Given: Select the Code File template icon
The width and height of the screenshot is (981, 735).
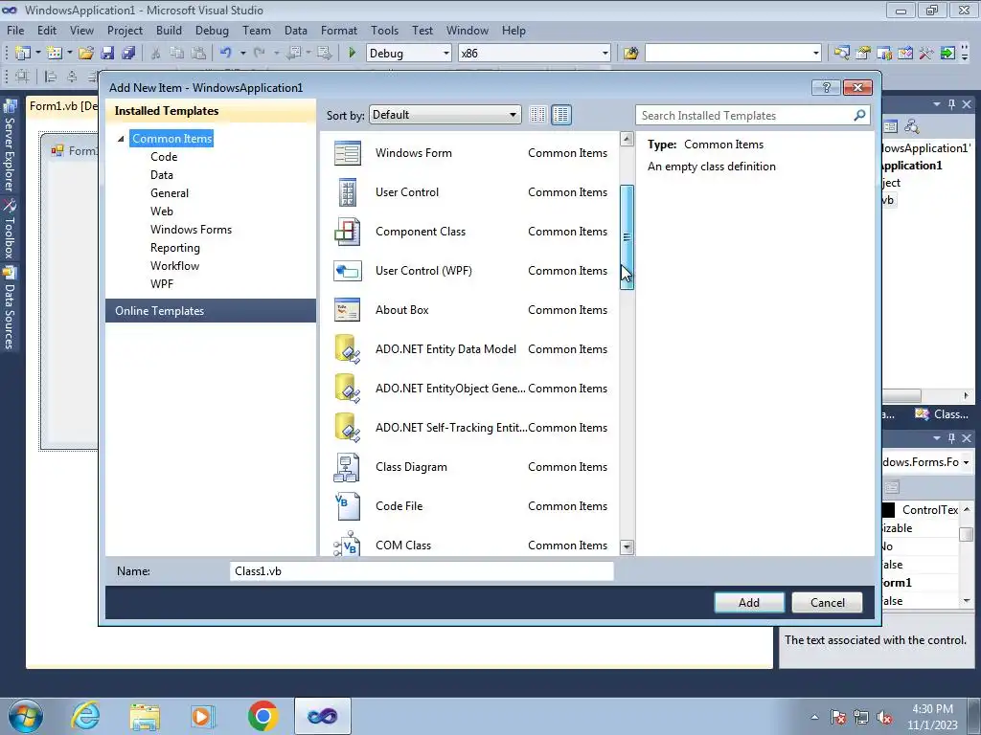Looking at the screenshot, I should coord(347,506).
